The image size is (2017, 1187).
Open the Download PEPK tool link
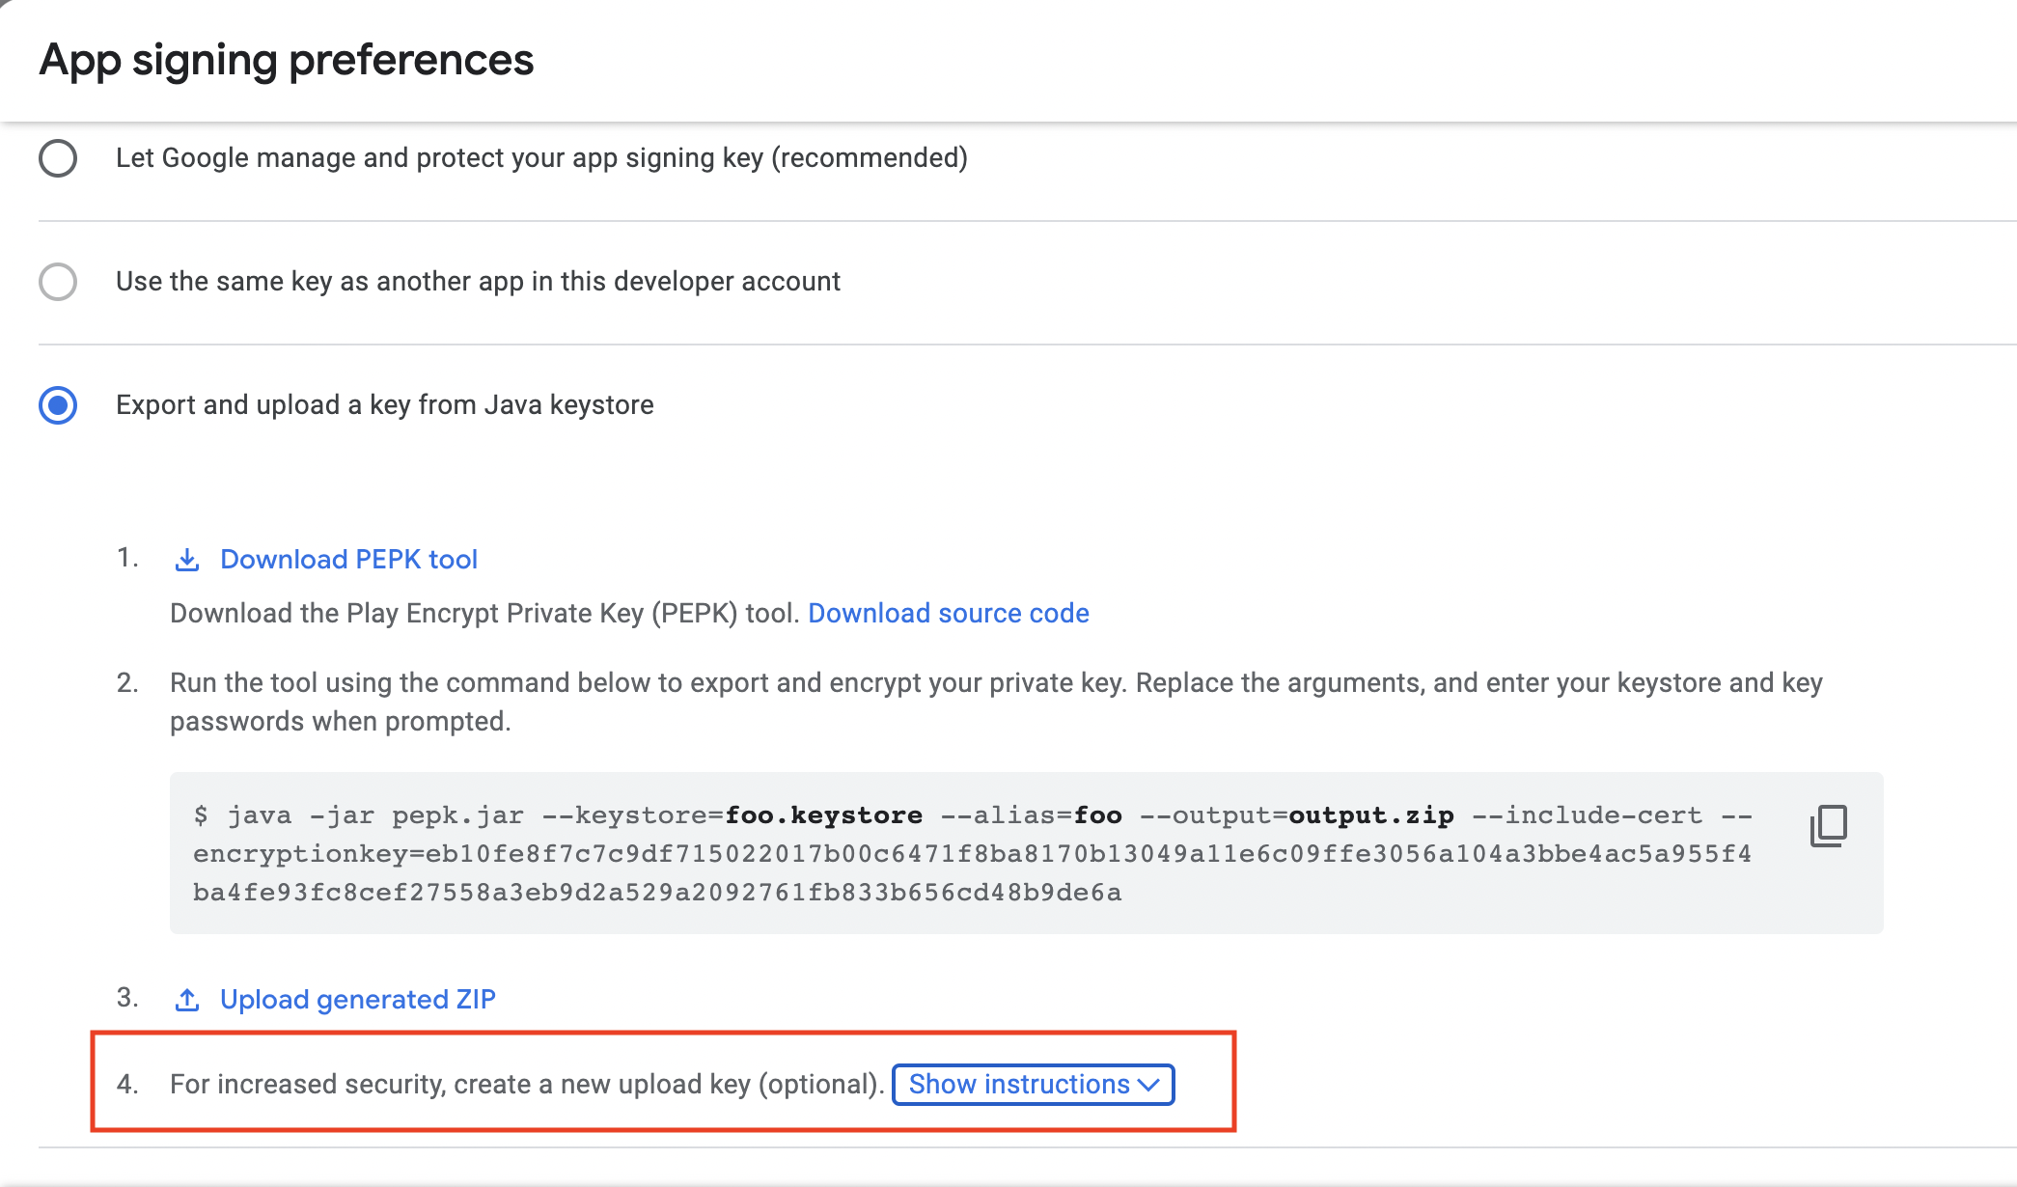tap(348, 560)
